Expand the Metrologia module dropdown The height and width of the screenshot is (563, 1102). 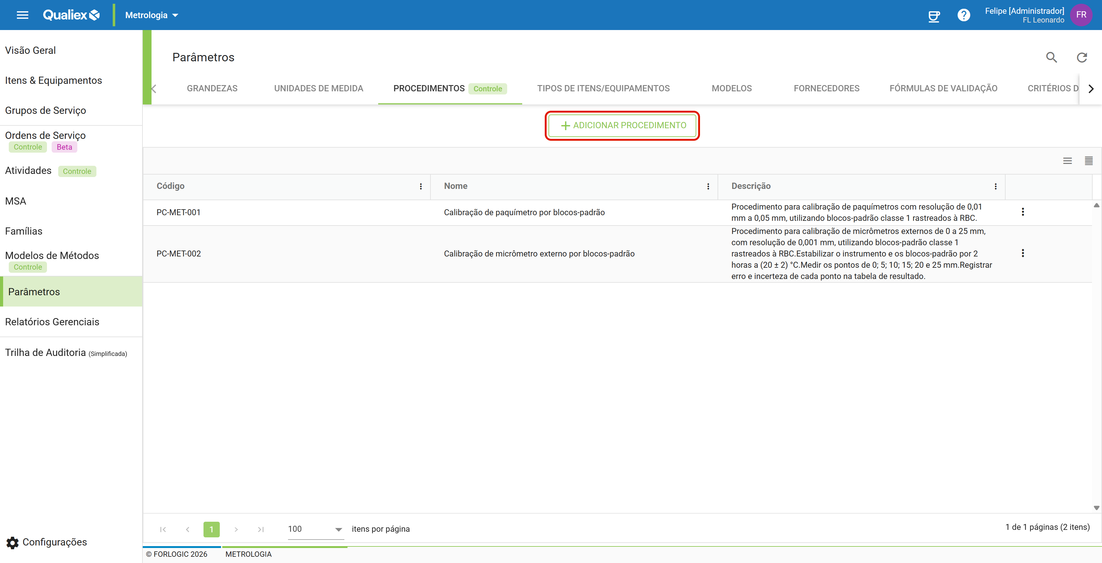click(152, 15)
